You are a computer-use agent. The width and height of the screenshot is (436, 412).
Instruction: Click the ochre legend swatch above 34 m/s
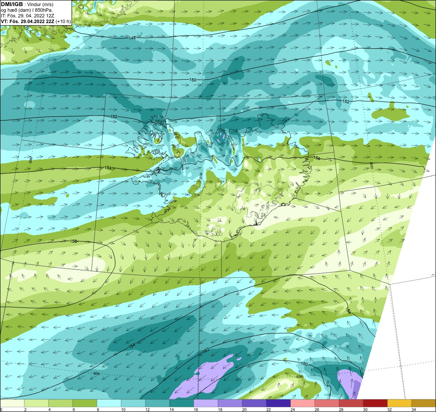click(x=423, y=403)
